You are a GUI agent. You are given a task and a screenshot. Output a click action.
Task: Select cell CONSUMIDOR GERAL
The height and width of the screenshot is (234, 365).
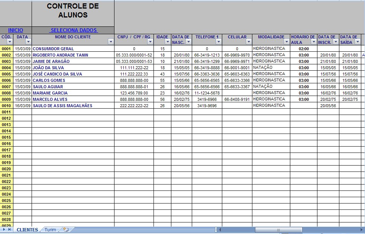[73, 49]
